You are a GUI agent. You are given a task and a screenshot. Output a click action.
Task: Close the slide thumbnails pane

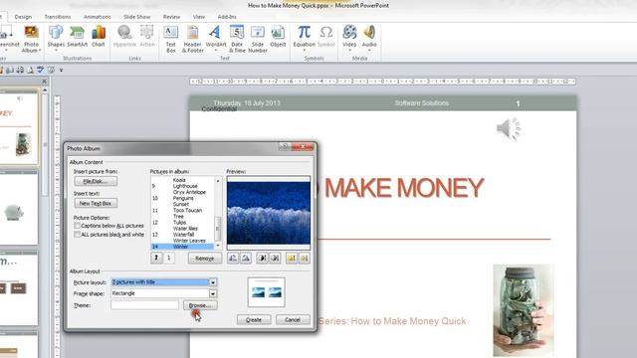(44, 82)
